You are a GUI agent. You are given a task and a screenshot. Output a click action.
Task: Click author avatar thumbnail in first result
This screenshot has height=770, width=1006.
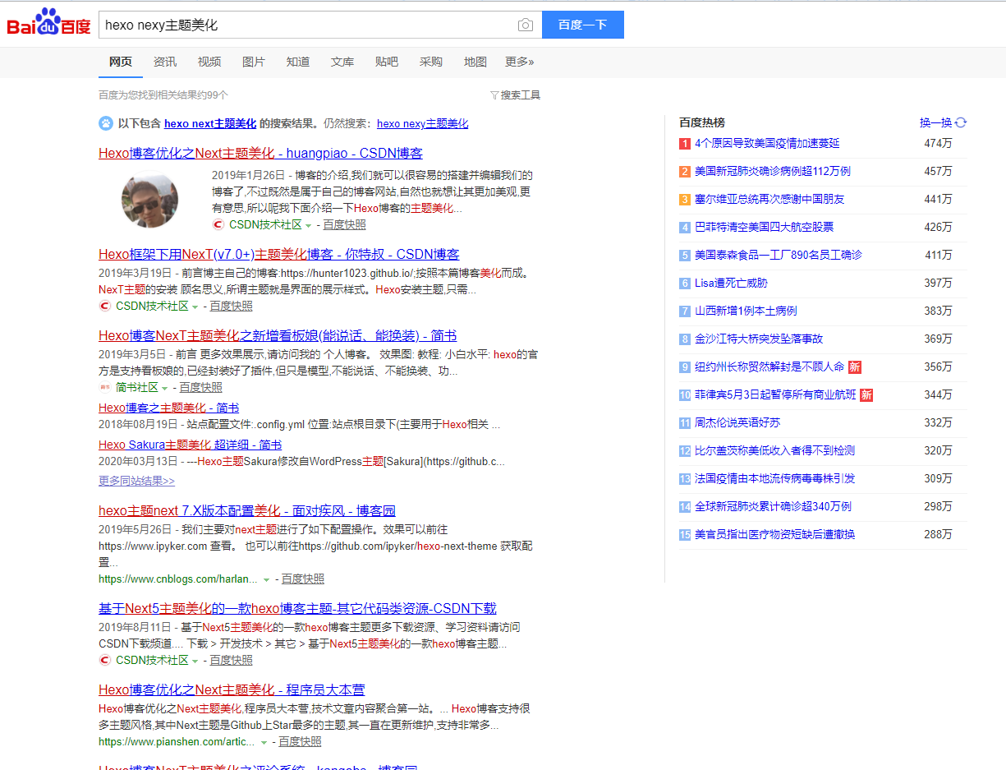click(149, 200)
